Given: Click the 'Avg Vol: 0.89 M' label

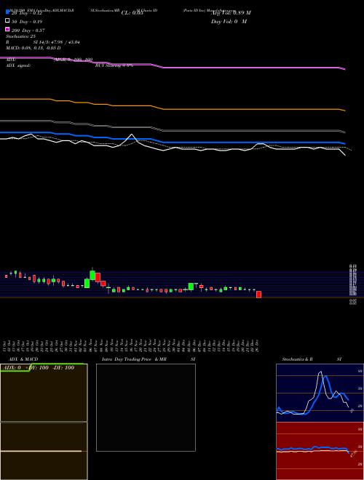Looking at the screenshot, I should pyautogui.click(x=231, y=13).
